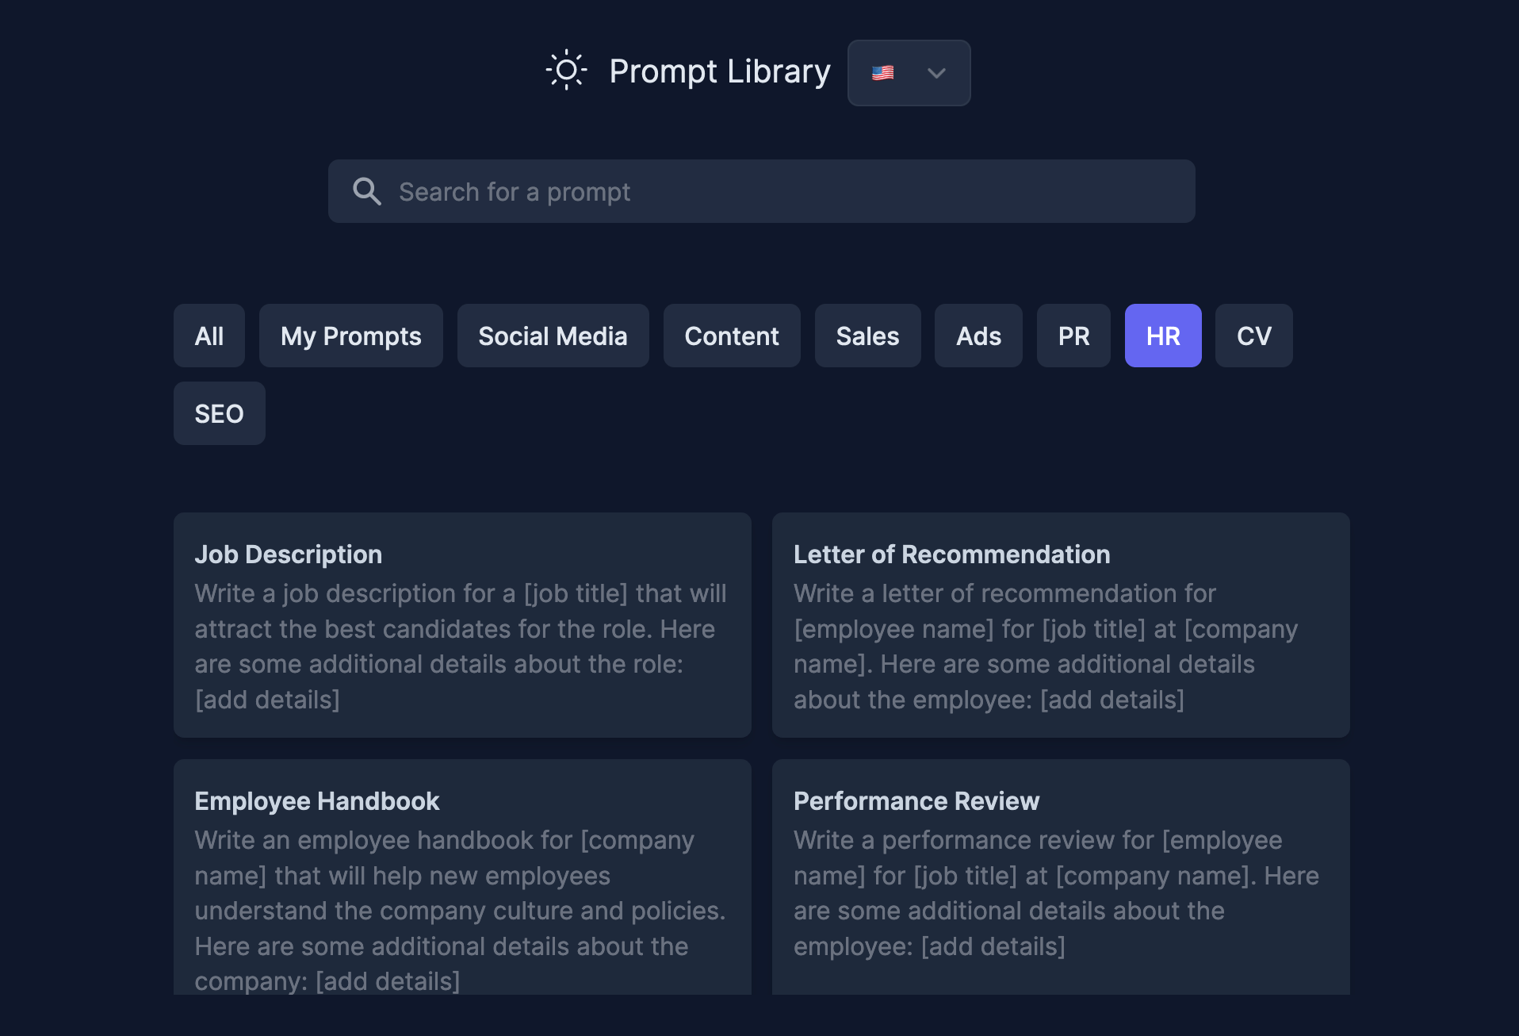Select the Ads filter chip
The height and width of the screenshot is (1036, 1519).
click(x=978, y=336)
